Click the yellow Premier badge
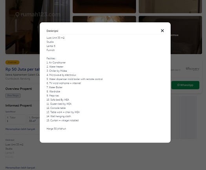Viewport: 206px width, 170px height. pyautogui.click(x=12, y=62)
